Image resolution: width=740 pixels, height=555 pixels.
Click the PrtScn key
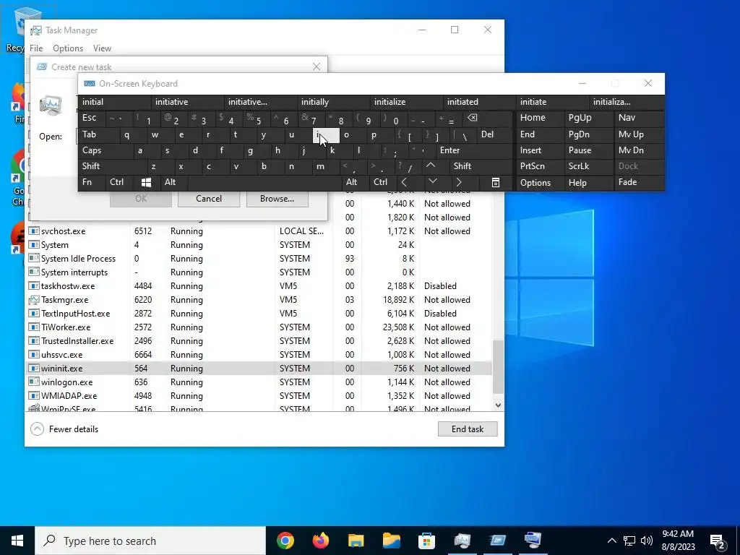540,166
